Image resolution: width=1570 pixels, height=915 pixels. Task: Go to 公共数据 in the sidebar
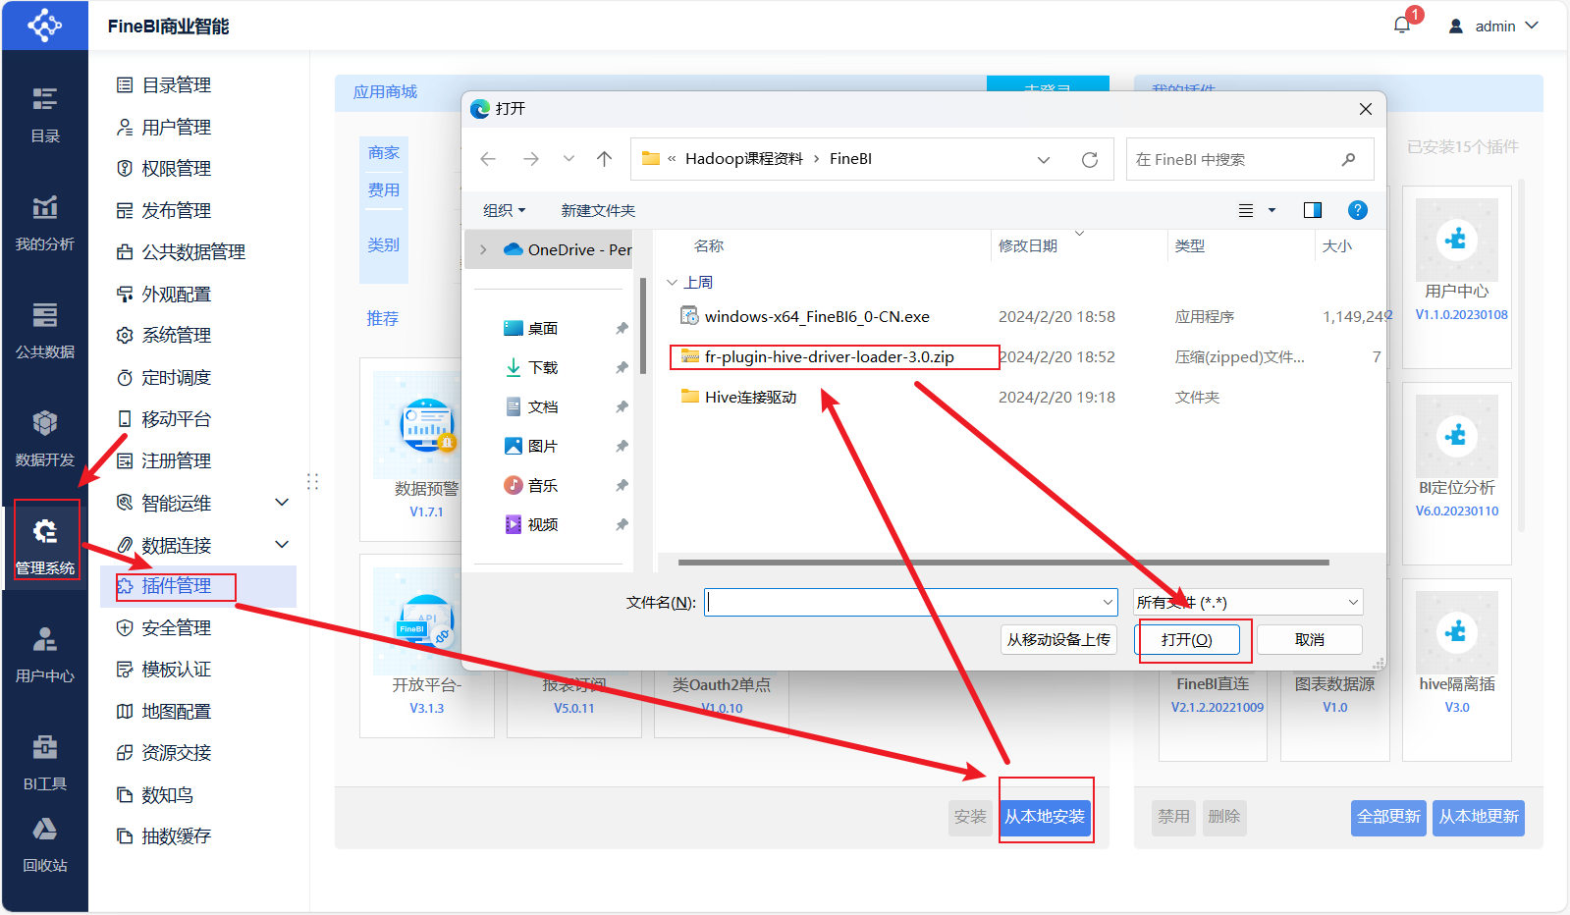45,330
